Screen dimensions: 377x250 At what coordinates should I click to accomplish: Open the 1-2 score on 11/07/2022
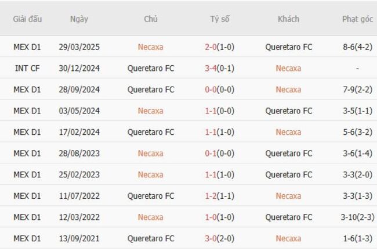point(219,196)
